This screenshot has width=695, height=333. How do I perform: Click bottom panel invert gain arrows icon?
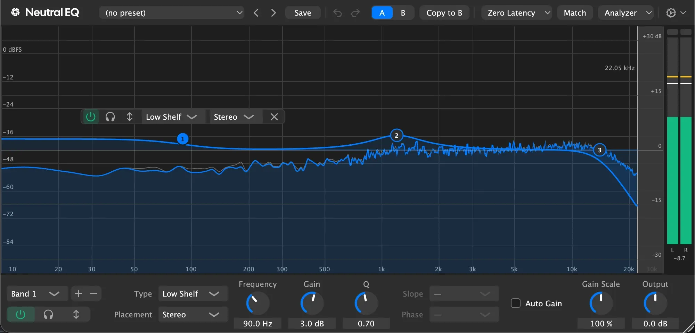[76, 315]
